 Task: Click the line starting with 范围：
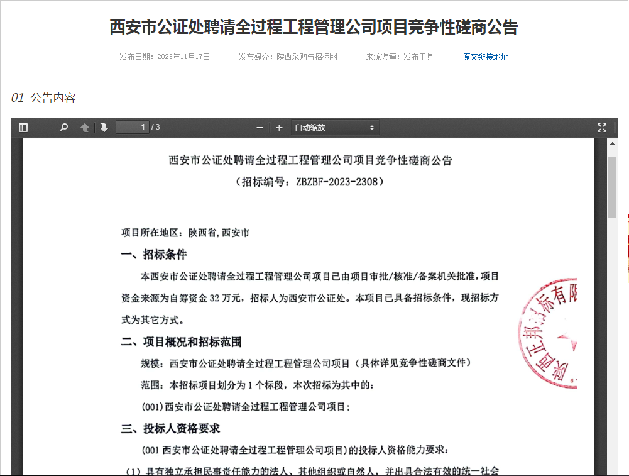point(257,385)
